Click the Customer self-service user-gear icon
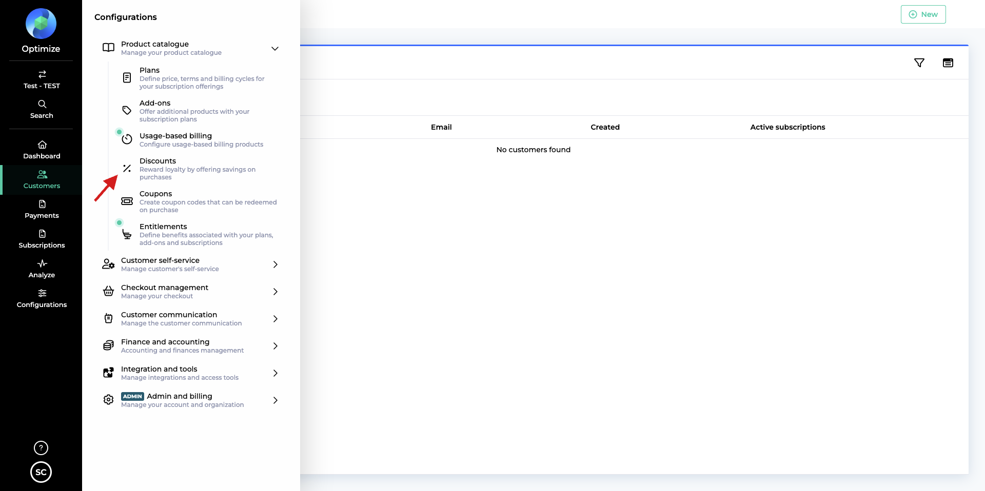Viewport: 985px width, 491px height. (x=108, y=264)
